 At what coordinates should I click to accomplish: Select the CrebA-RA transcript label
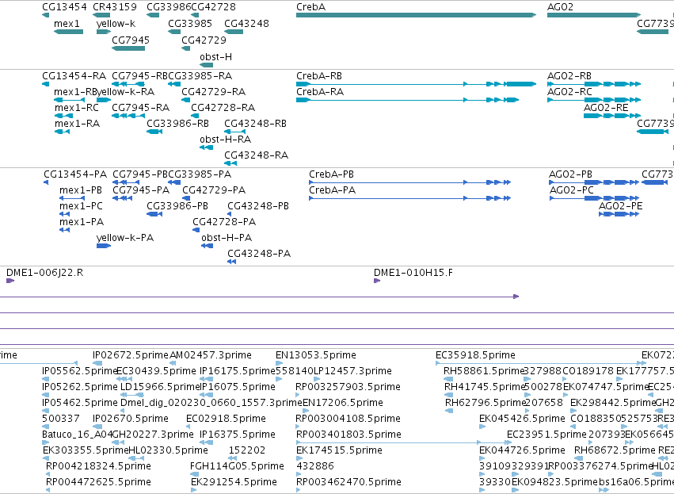click(320, 92)
